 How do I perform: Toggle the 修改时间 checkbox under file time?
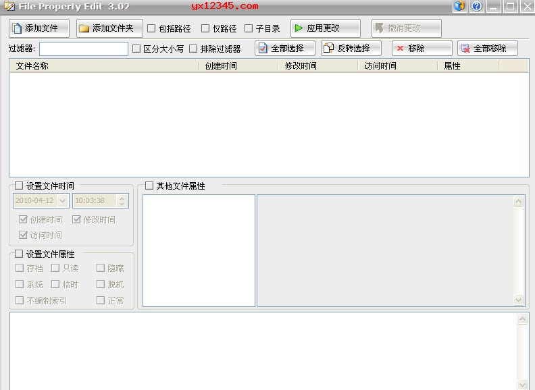click(76, 219)
